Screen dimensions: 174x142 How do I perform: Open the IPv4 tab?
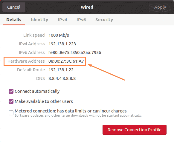(62, 20)
